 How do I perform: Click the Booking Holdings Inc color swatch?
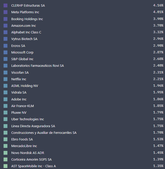(x=6, y=19)
